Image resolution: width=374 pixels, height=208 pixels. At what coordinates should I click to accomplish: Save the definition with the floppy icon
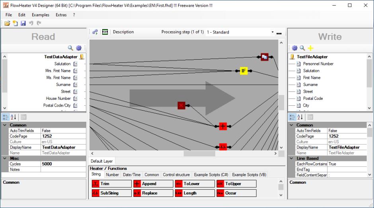(23, 23)
